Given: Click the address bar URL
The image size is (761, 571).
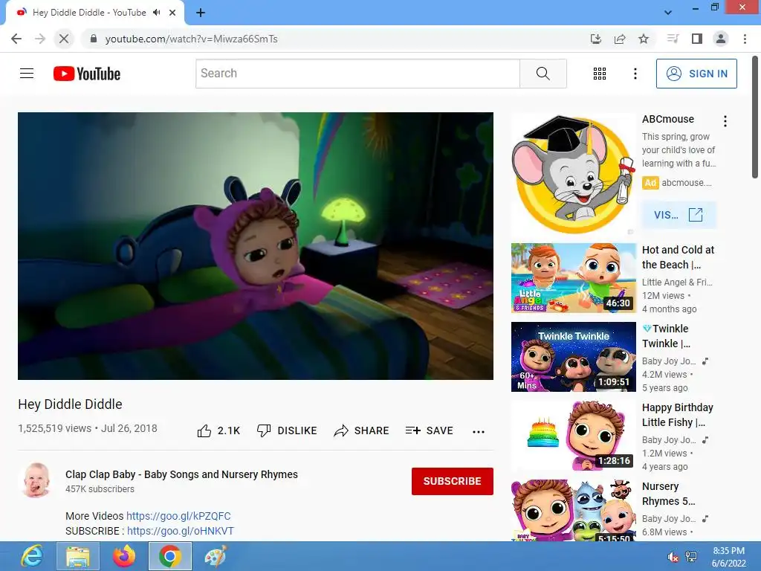Looking at the screenshot, I should point(191,39).
